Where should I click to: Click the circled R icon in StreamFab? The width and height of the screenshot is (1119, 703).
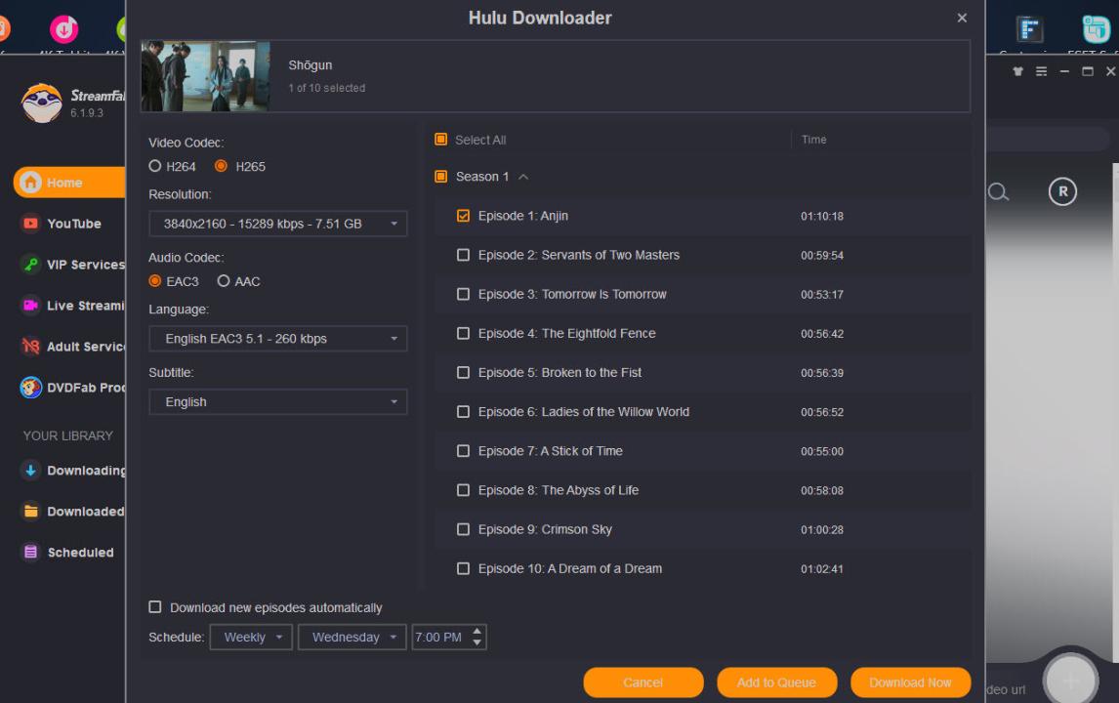coord(1062,191)
